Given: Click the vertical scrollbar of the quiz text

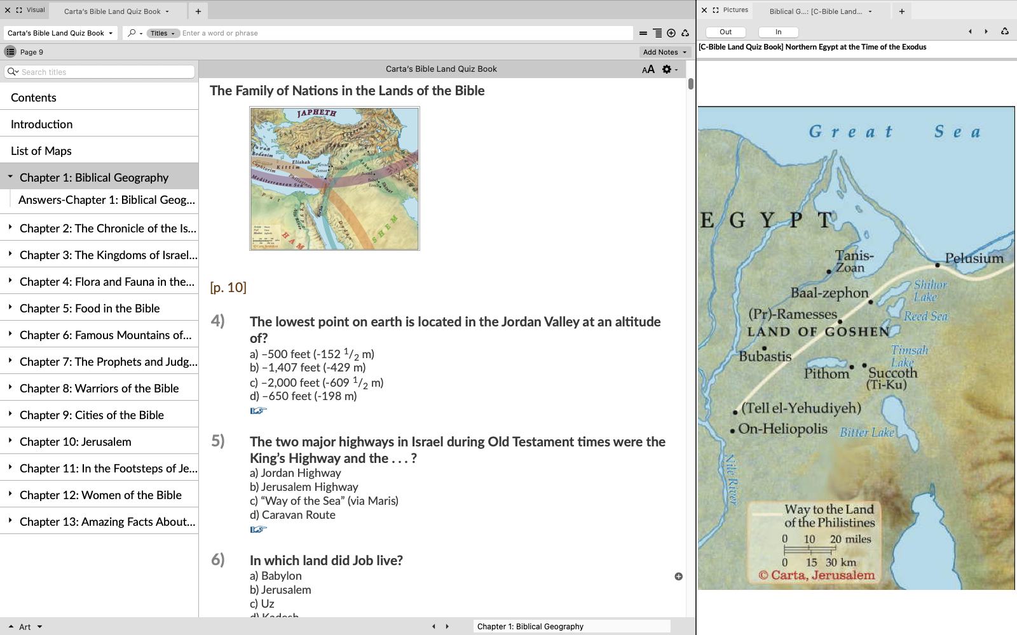Looking at the screenshot, I should click(x=690, y=84).
